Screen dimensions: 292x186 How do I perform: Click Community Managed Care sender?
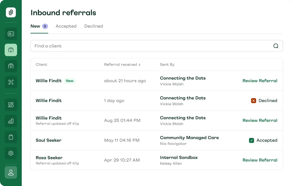click(189, 138)
